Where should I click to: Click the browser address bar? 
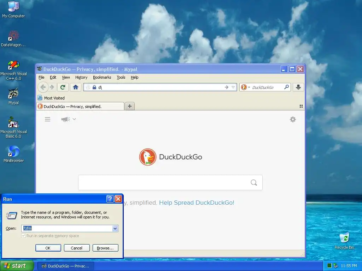160,87
